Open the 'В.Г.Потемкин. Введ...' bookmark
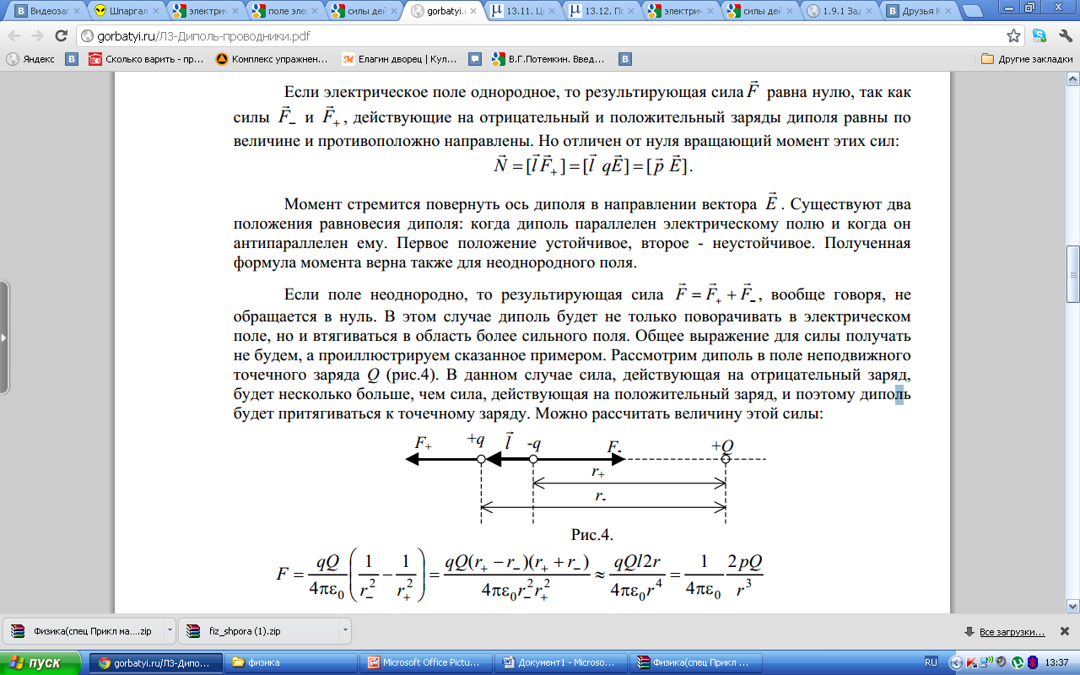 [x=549, y=59]
